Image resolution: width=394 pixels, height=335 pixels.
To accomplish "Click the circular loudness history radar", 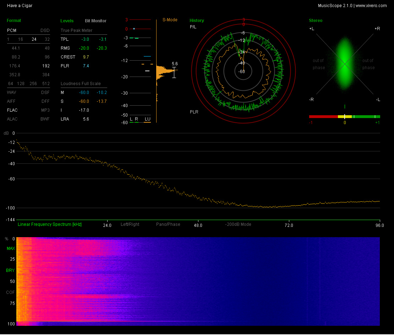I will pyautogui.click(x=243, y=72).
